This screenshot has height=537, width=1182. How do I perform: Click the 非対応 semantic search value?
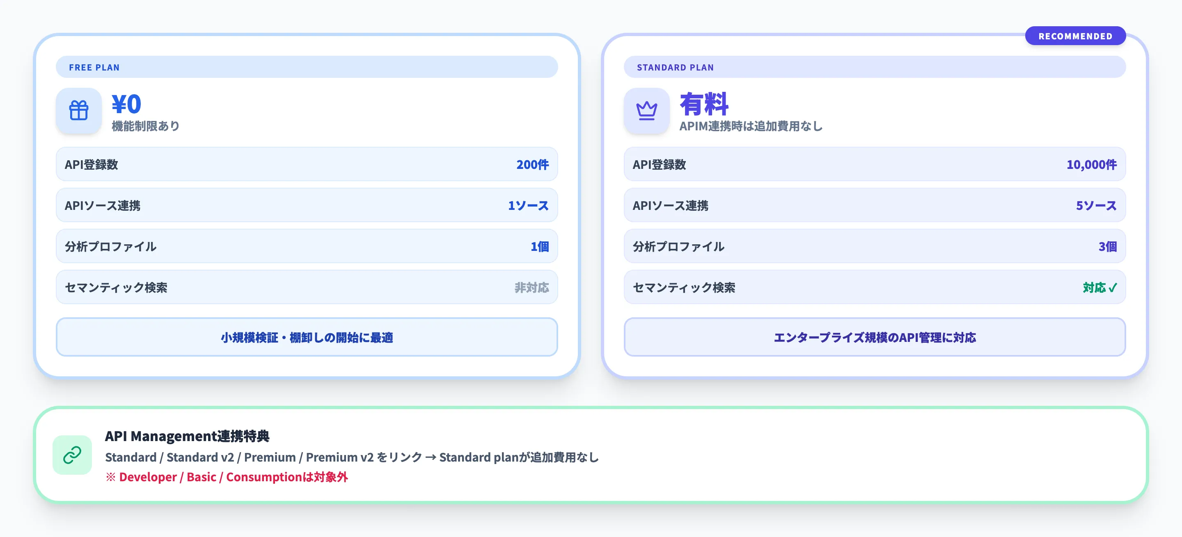point(531,287)
